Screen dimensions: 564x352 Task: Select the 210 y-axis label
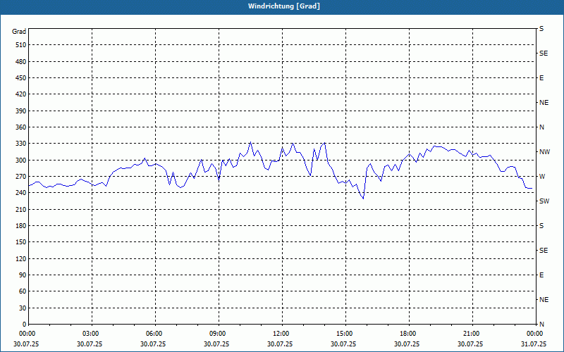point(21,209)
